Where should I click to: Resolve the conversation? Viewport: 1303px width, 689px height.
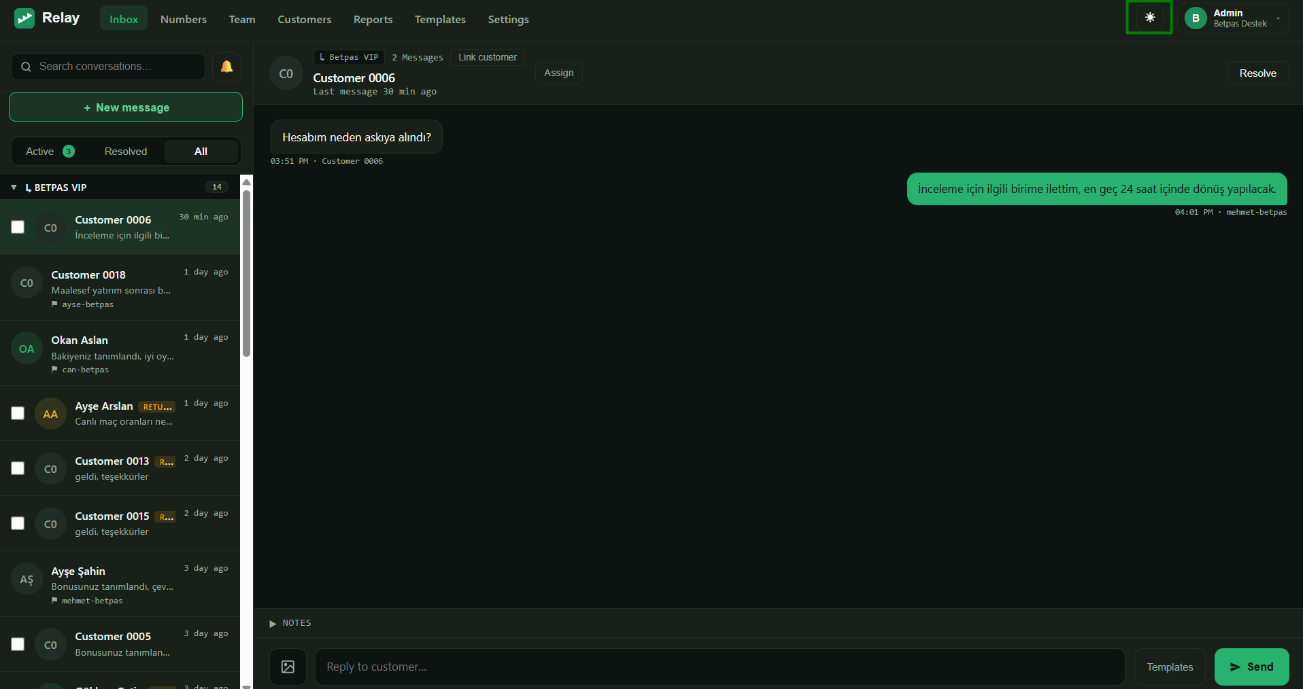pos(1257,73)
